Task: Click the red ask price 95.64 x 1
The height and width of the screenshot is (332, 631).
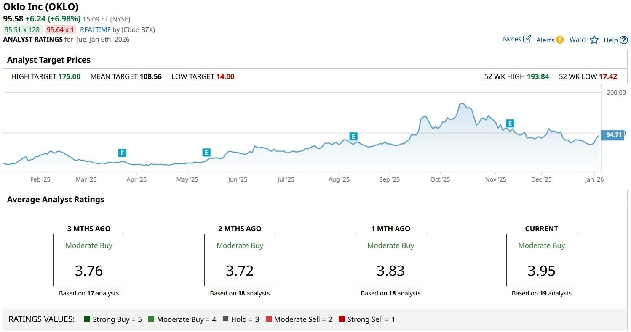Action: click(60, 30)
